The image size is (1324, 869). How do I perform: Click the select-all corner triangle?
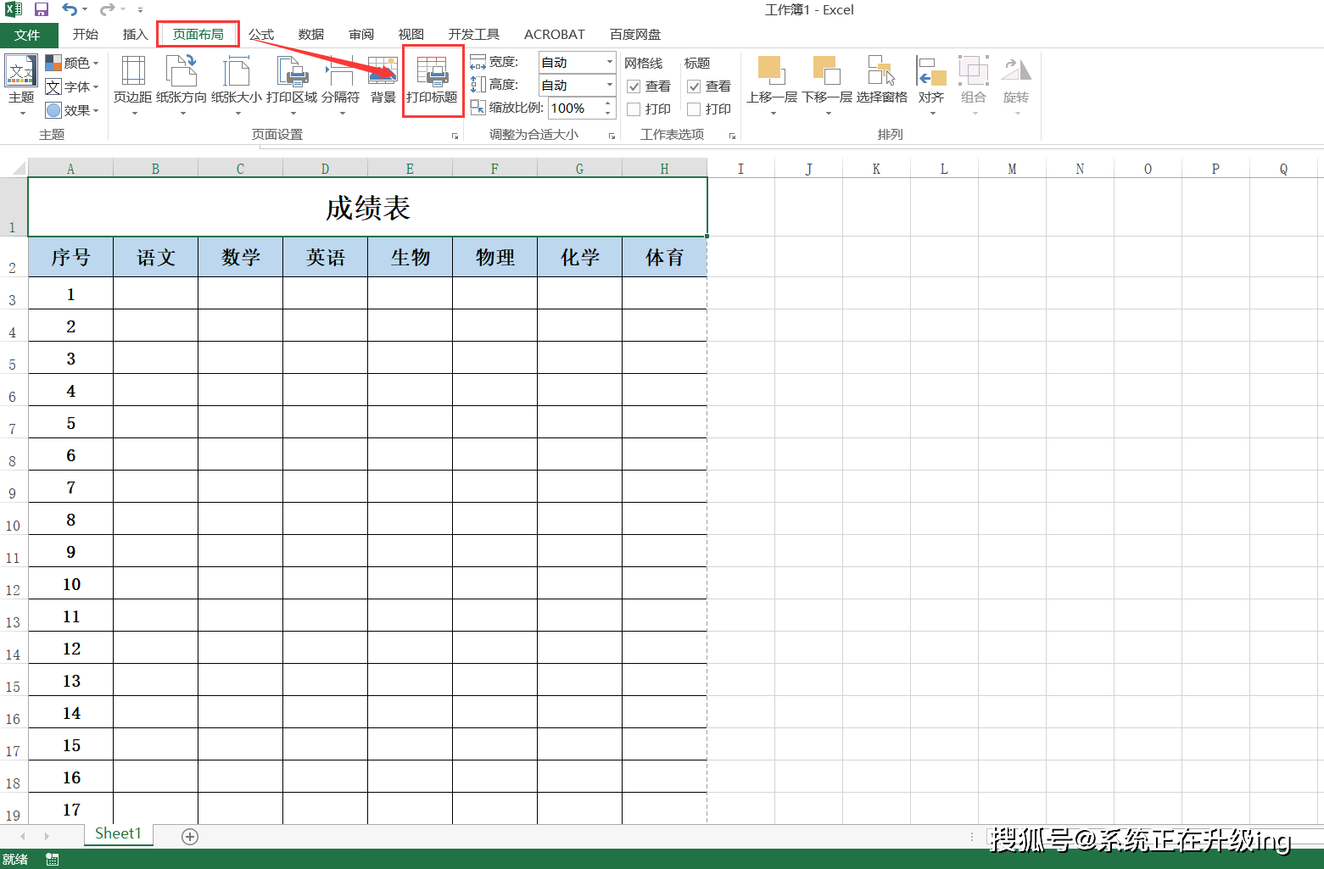pyautogui.click(x=18, y=168)
